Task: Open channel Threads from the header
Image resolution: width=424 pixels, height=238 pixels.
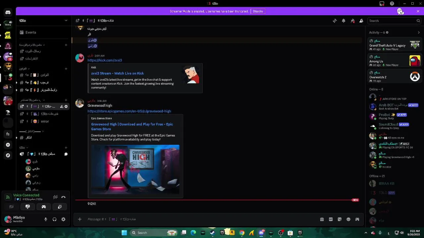Action: pyautogui.click(x=335, y=20)
